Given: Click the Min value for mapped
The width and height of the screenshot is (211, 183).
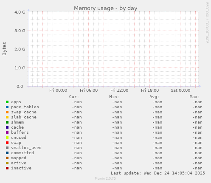Looking at the screenshot, I should (x=117, y=158).
